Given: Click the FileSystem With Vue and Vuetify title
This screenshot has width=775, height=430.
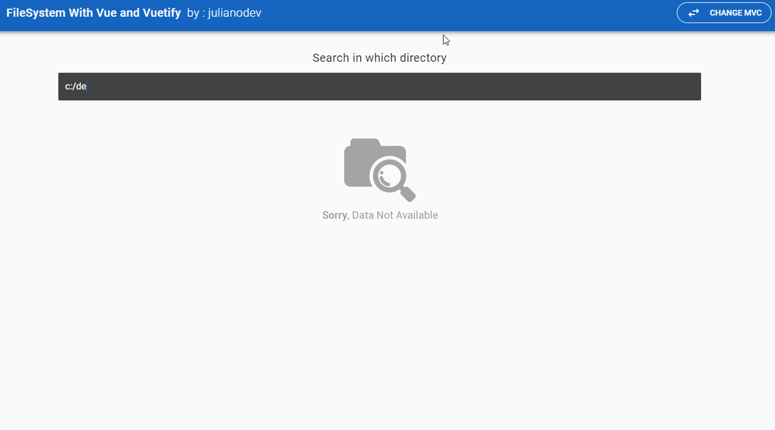Looking at the screenshot, I should [94, 12].
